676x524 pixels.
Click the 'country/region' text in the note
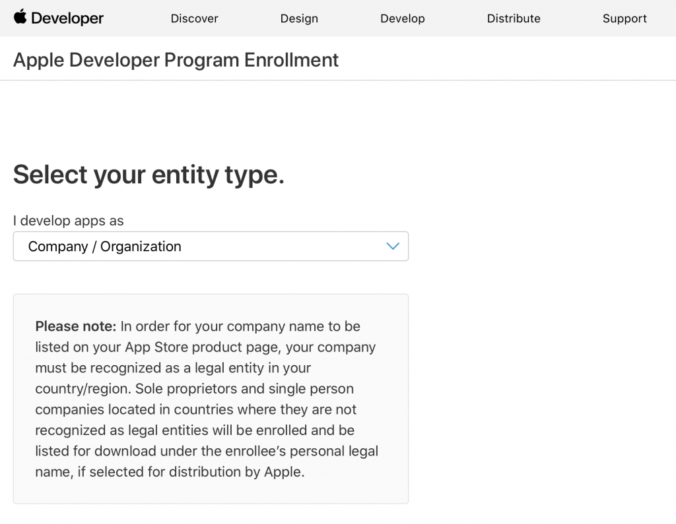(83, 389)
